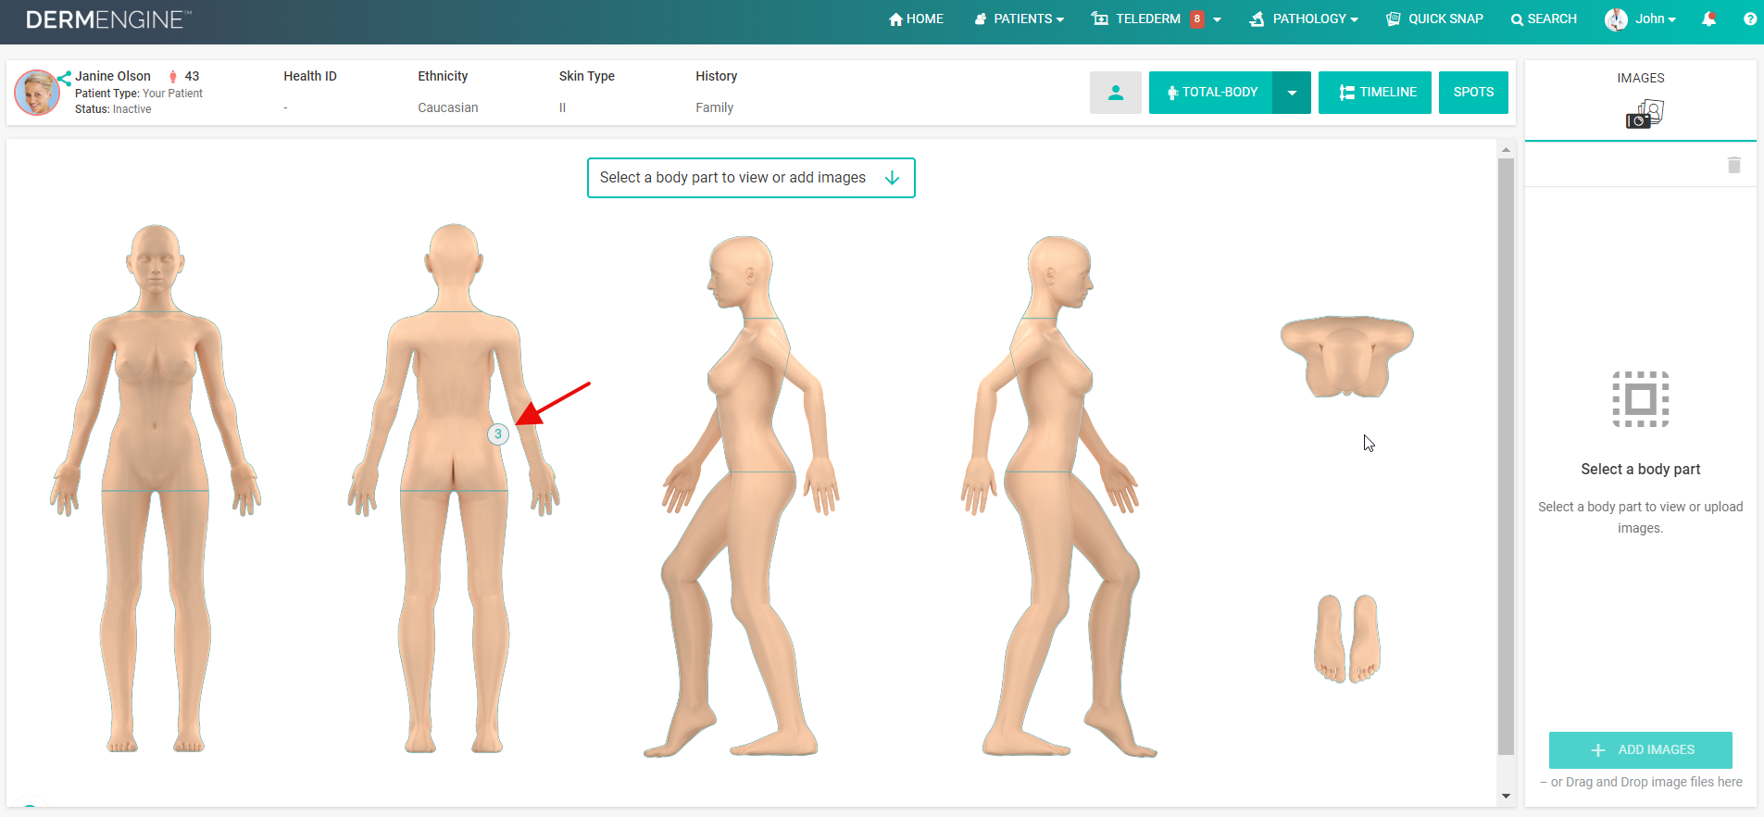Click Patient Type: Your Patient text

[139, 94]
